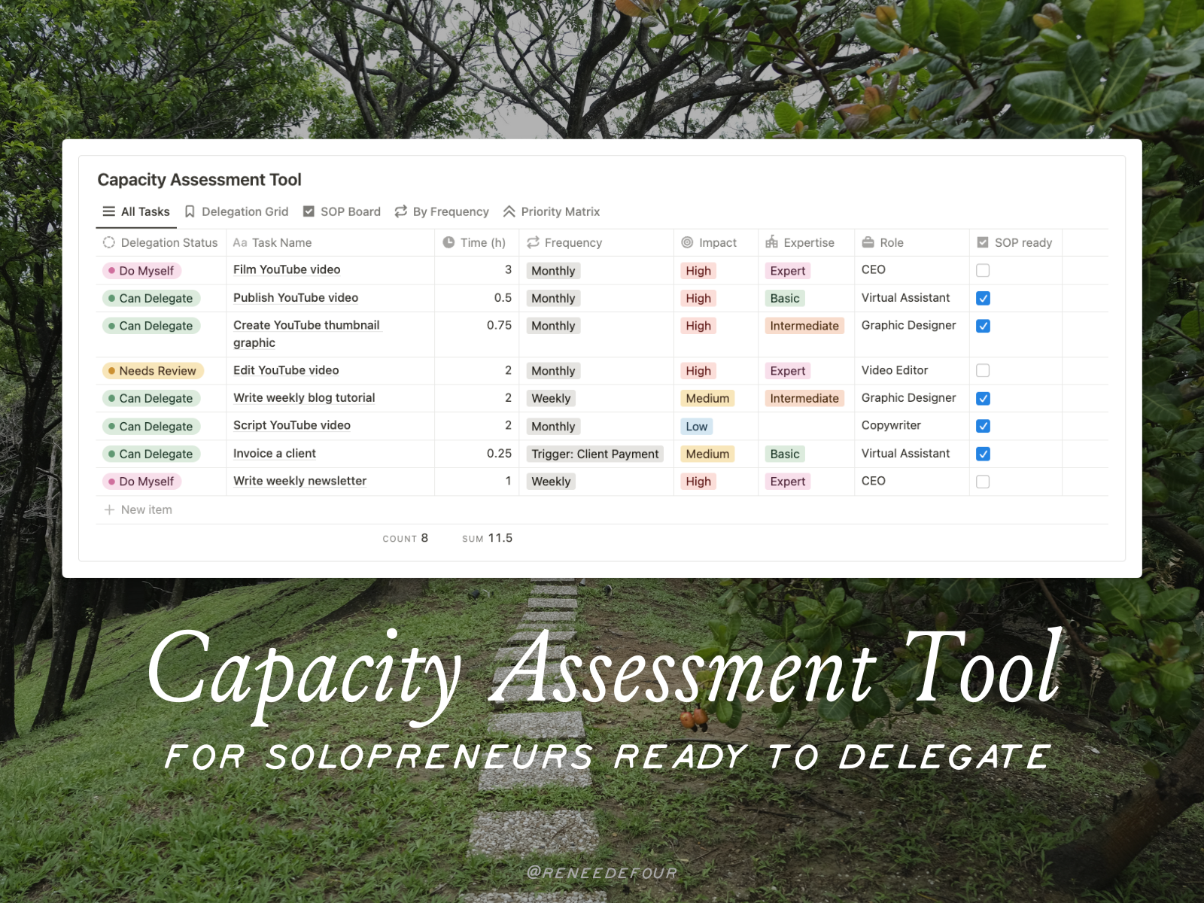Click the By Frequency repeat icon

coord(401,211)
